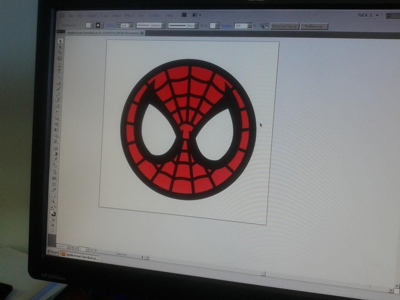Click the Windows Start button

tap(53, 252)
